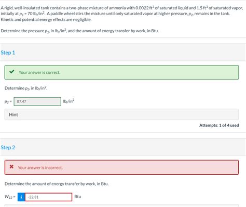Select the 'Determine p2, in lbf/in²' prompt in Step 1

coord(26,88)
